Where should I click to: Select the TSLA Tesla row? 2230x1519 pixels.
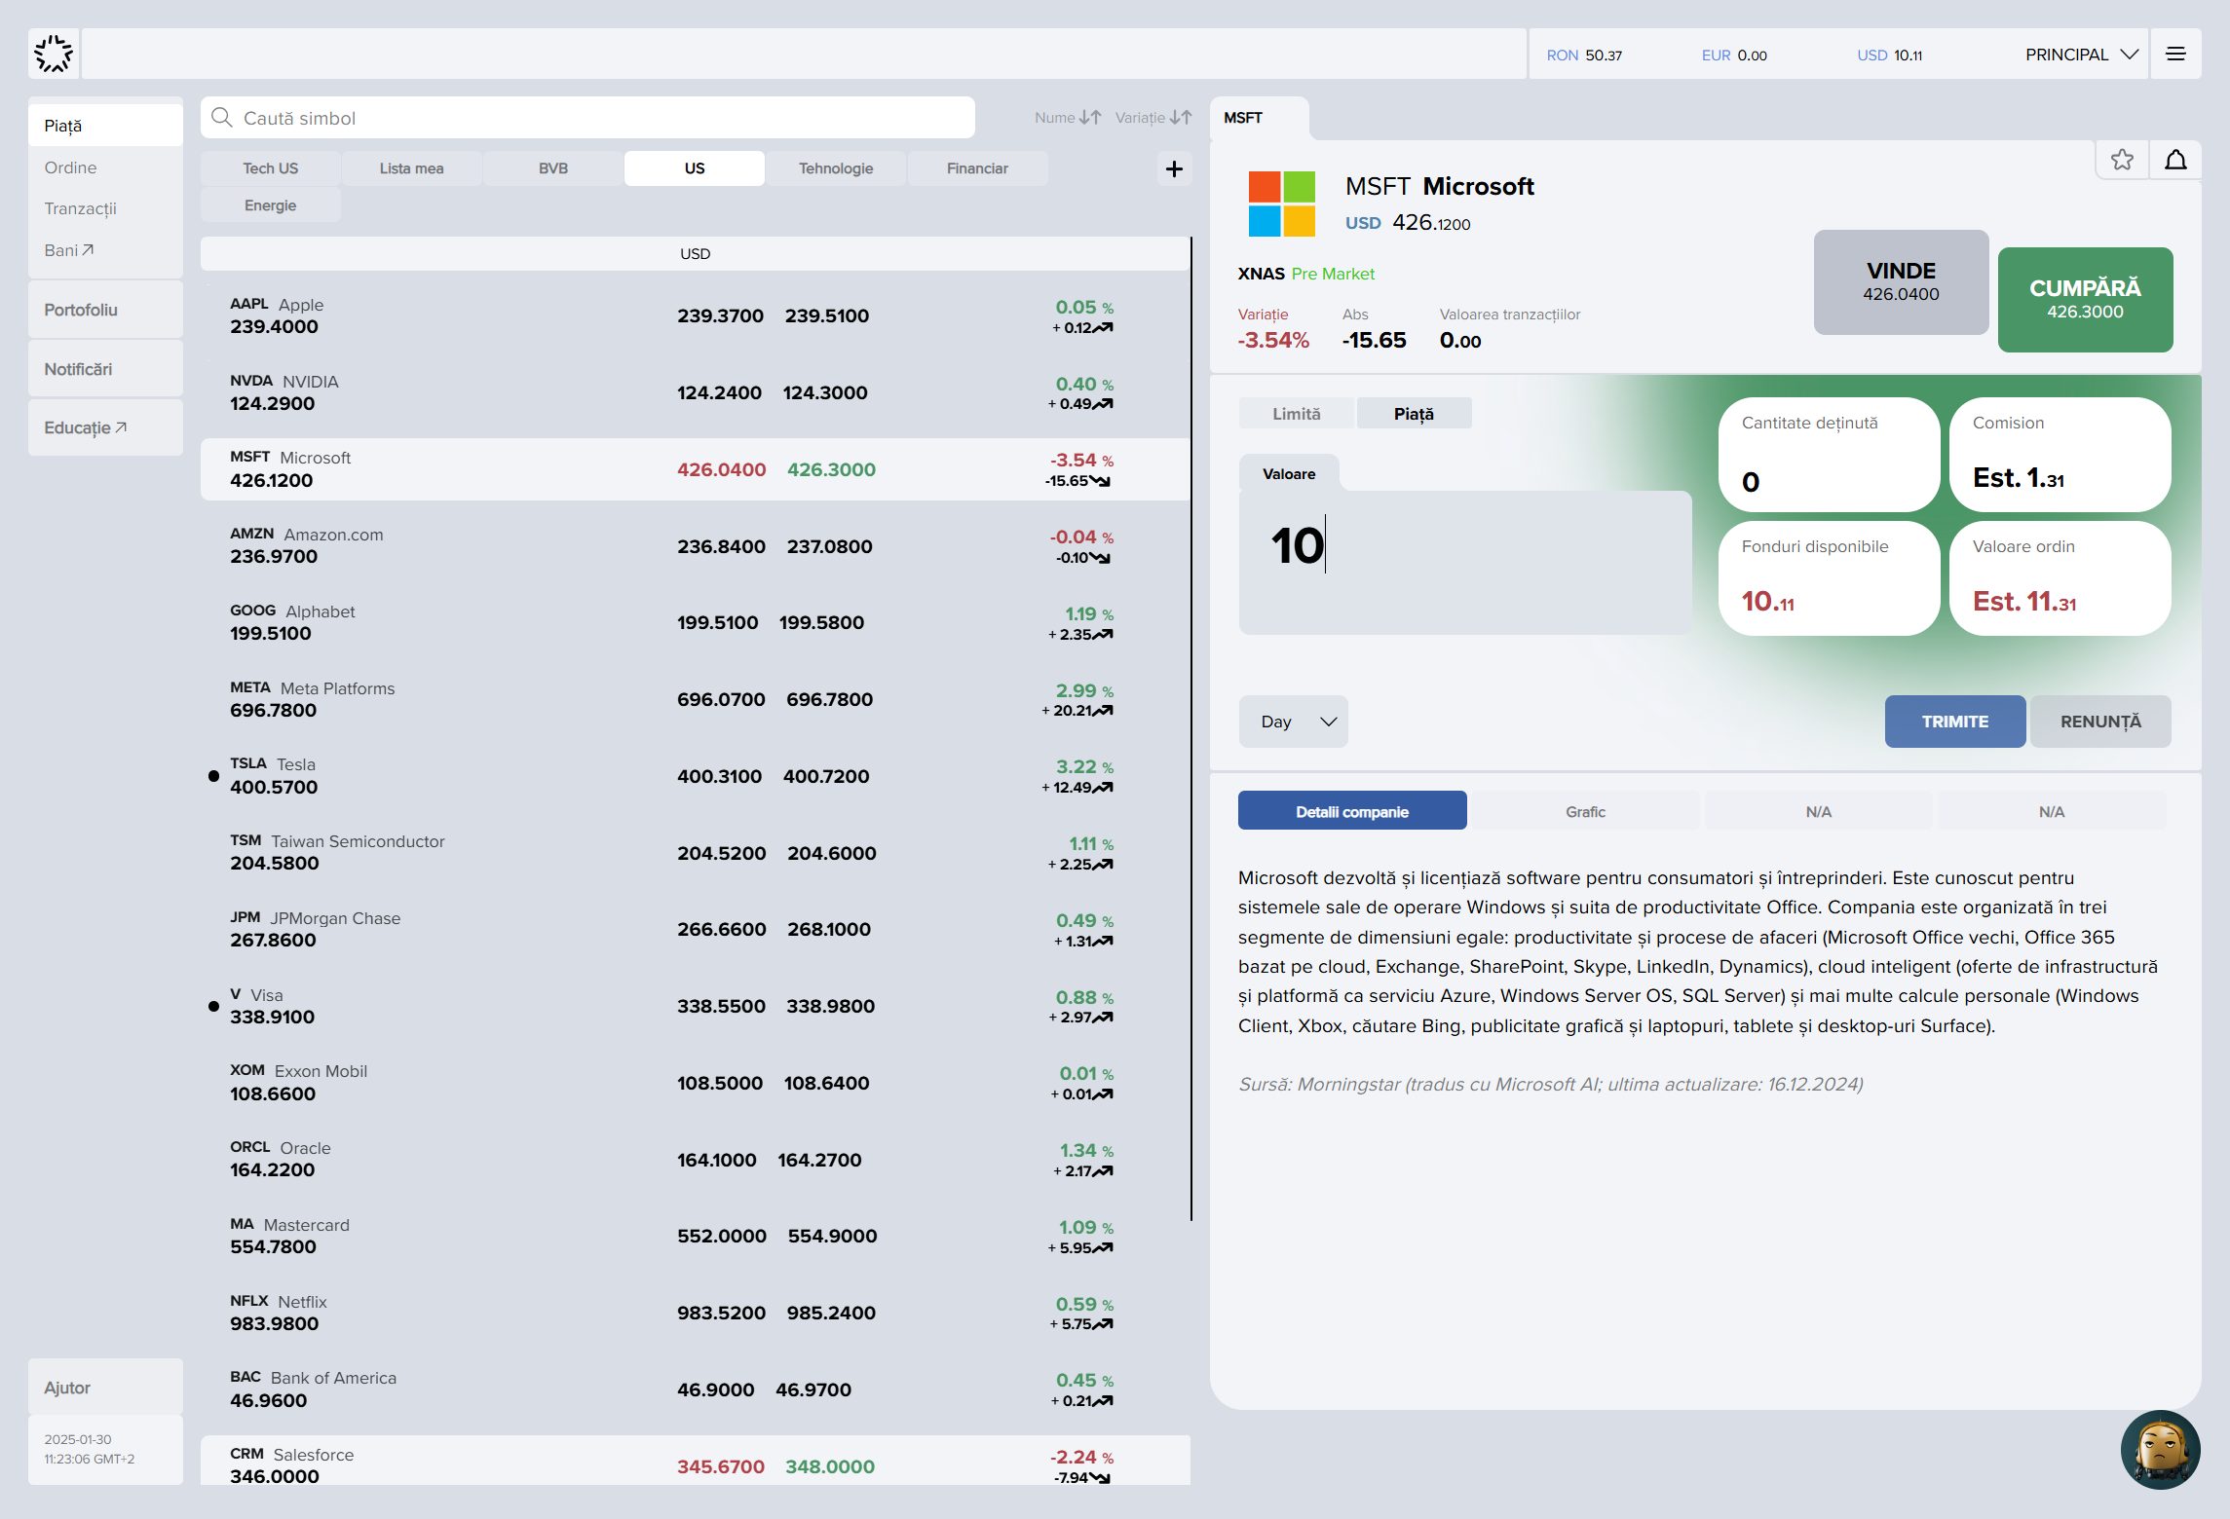pyautogui.click(x=695, y=776)
